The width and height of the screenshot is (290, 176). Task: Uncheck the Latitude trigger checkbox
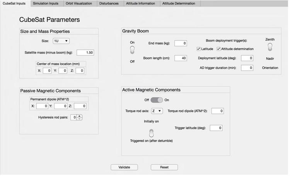(198, 49)
